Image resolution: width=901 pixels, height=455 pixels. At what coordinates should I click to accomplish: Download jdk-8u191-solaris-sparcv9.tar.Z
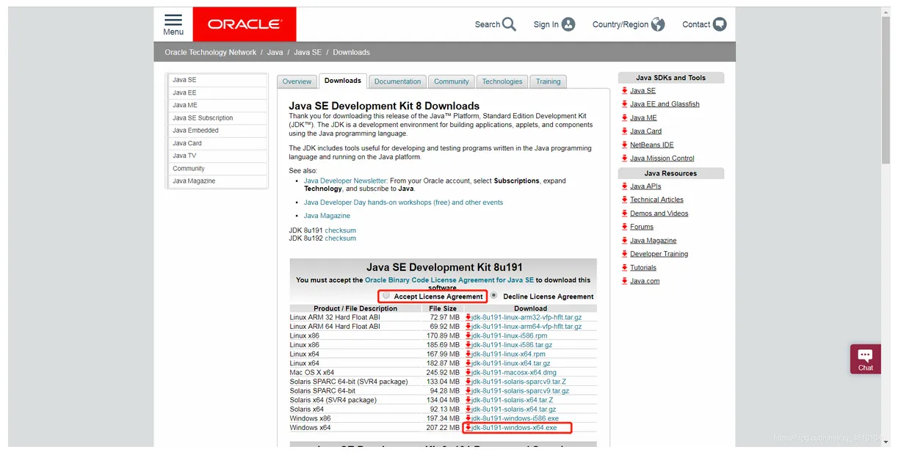[518, 382]
